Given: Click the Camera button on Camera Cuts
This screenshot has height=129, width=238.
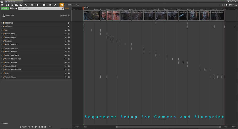Looking at the screenshot, I should (64, 16).
